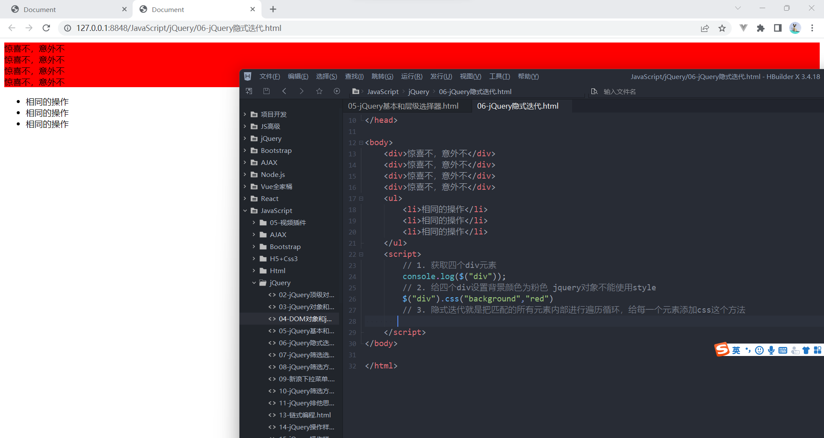Click the browser reload button
Image resolution: width=824 pixels, height=438 pixels.
tap(46, 28)
